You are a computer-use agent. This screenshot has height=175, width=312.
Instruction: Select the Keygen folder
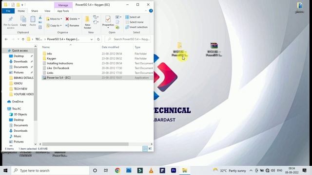click(x=51, y=58)
